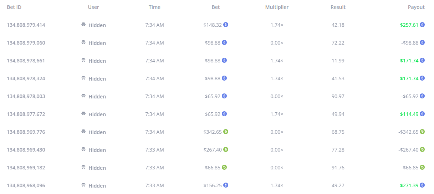Viewport: 434px width, 194px height.
Task: Click the coin icon beside $66.85 bet
Action: (x=224, y=168)
